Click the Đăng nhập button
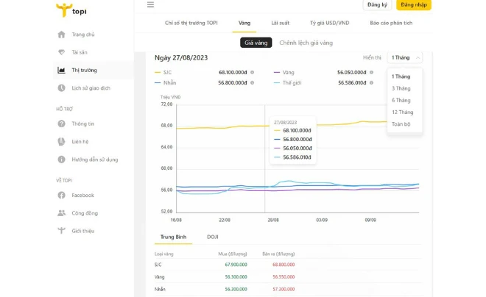Image resolution: width=486 pixels, height=297 pixels. pos(414,5)
